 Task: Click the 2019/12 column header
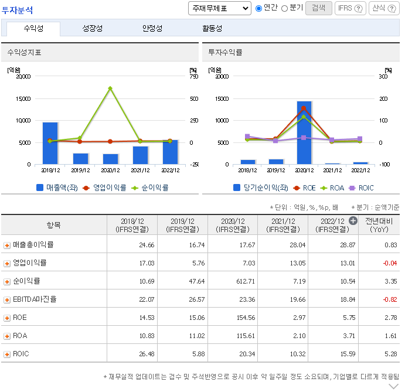[182, 225]
